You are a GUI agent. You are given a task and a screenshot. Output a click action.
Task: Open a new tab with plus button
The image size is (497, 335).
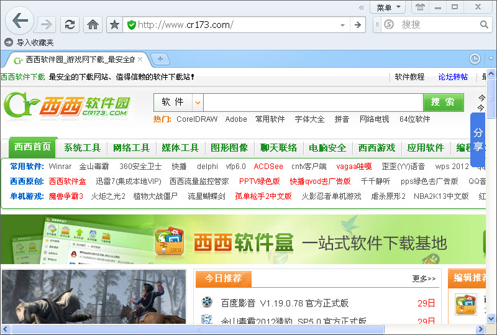click(160, 59)
